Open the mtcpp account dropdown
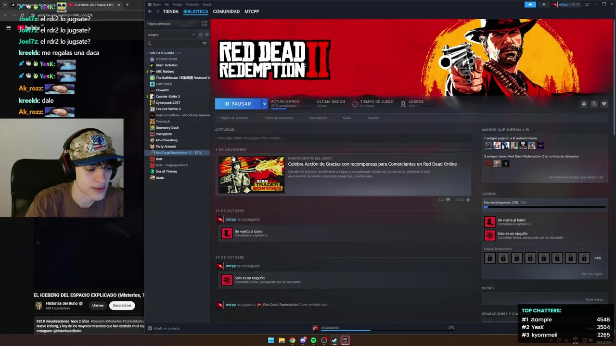Screen dimensions: 616x346 click(x=567, y=4)
